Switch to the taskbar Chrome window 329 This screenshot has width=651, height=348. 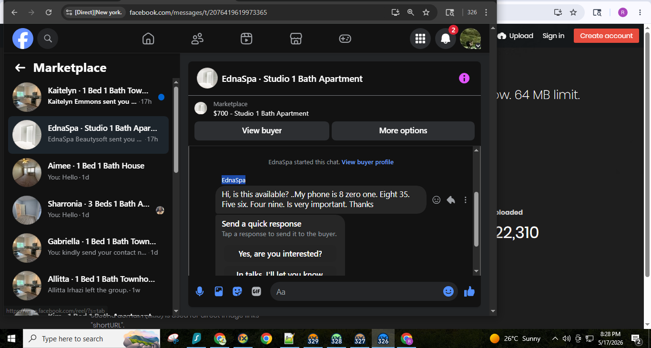coord(313,339)
